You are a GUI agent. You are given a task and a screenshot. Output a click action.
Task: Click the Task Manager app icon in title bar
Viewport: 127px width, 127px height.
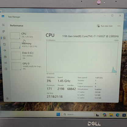click(x=3, y=16)
